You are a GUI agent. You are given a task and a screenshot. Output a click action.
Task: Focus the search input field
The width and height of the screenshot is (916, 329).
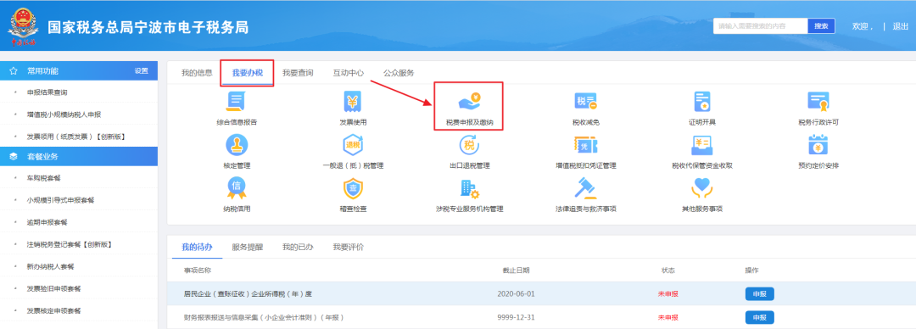point(760,26)
